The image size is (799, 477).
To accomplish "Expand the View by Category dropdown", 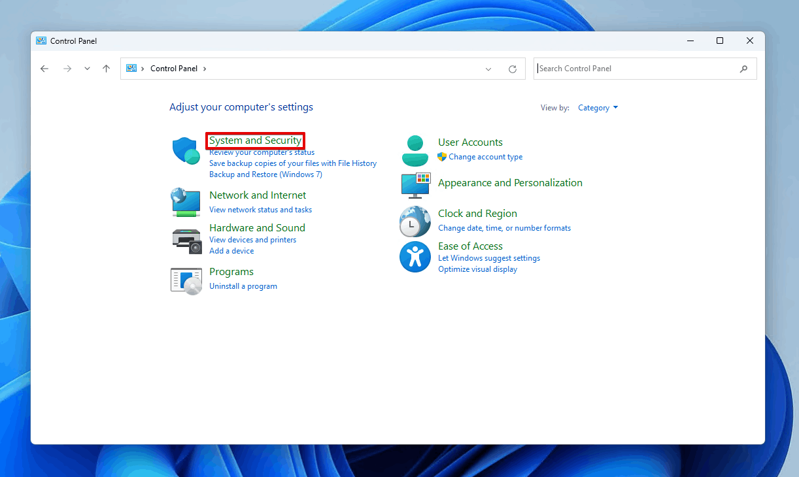I will pos(598,108).
